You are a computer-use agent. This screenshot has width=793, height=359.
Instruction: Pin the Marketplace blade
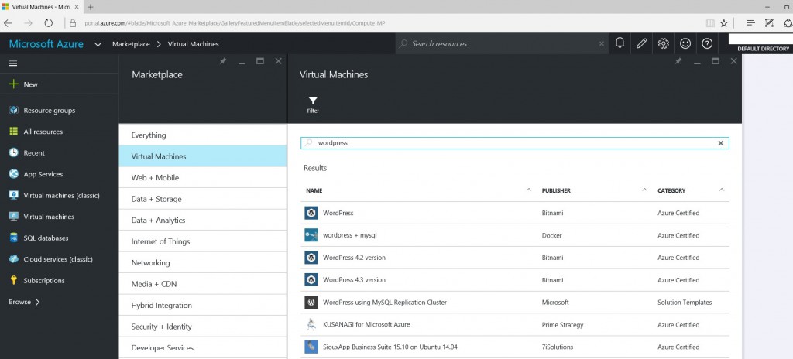222,61
